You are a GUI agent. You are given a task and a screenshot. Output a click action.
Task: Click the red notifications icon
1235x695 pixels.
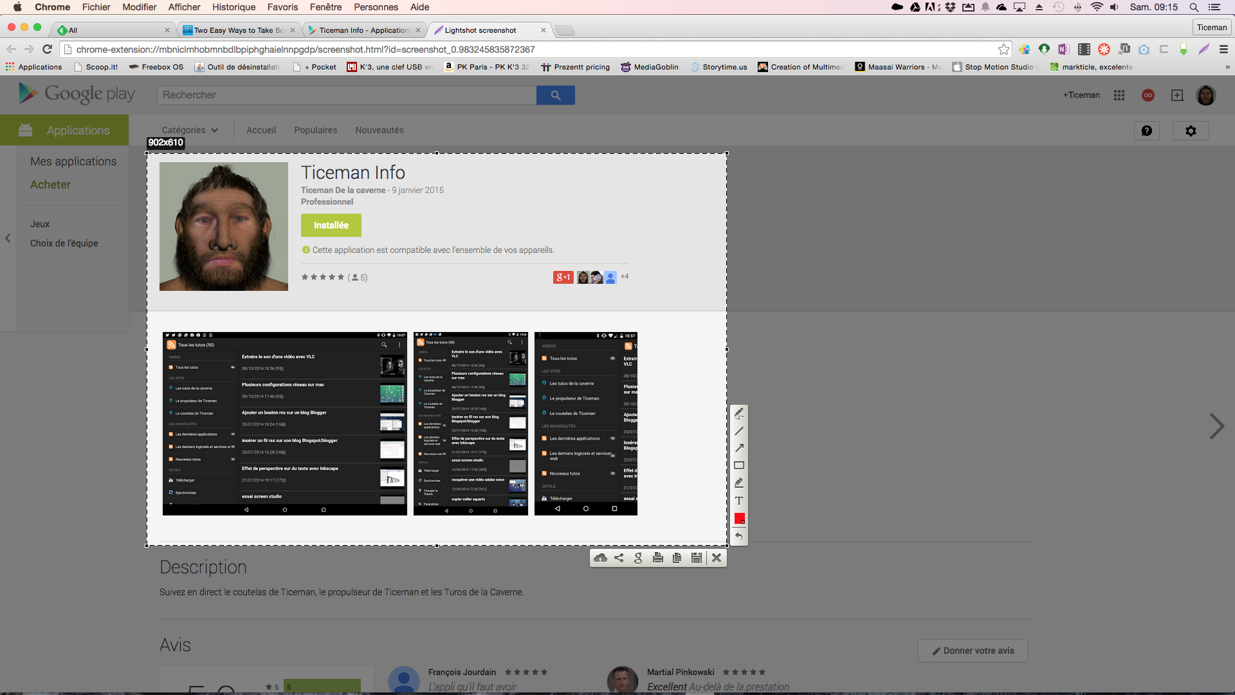click(x=1148, y=95)
